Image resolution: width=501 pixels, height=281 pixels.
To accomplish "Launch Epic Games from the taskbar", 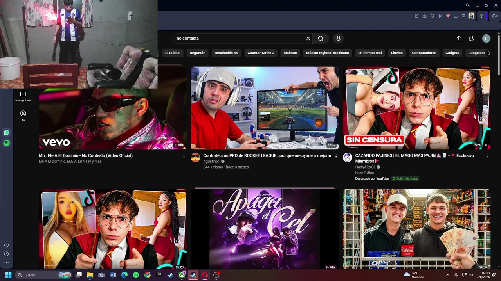I will click(159, 275).
